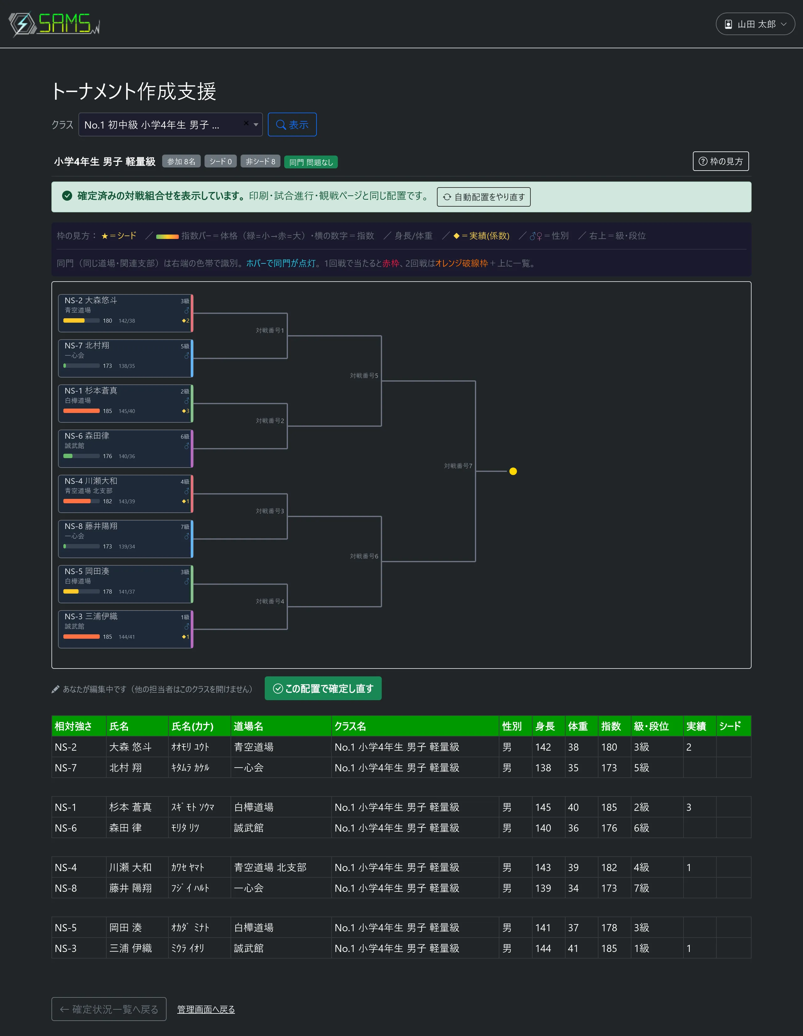Screen dimensions: 803x1036
Task: Select bracket card NS-8 藤井陽翔
Action: 126,539
